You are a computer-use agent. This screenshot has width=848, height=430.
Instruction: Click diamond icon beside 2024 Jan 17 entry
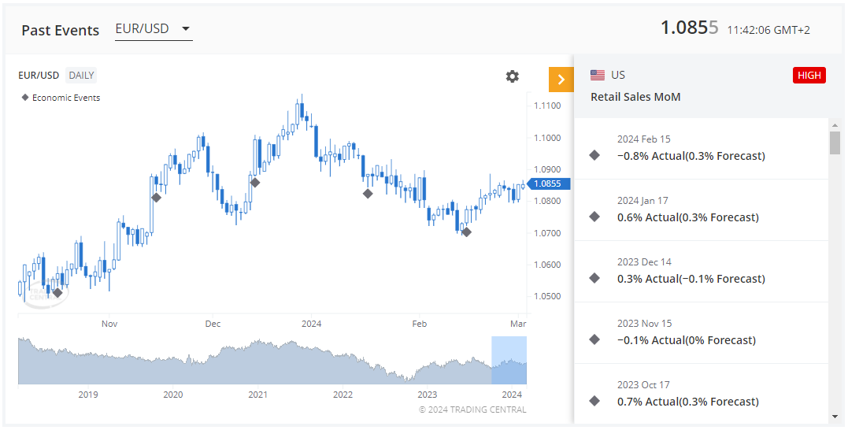pos(594,217)
